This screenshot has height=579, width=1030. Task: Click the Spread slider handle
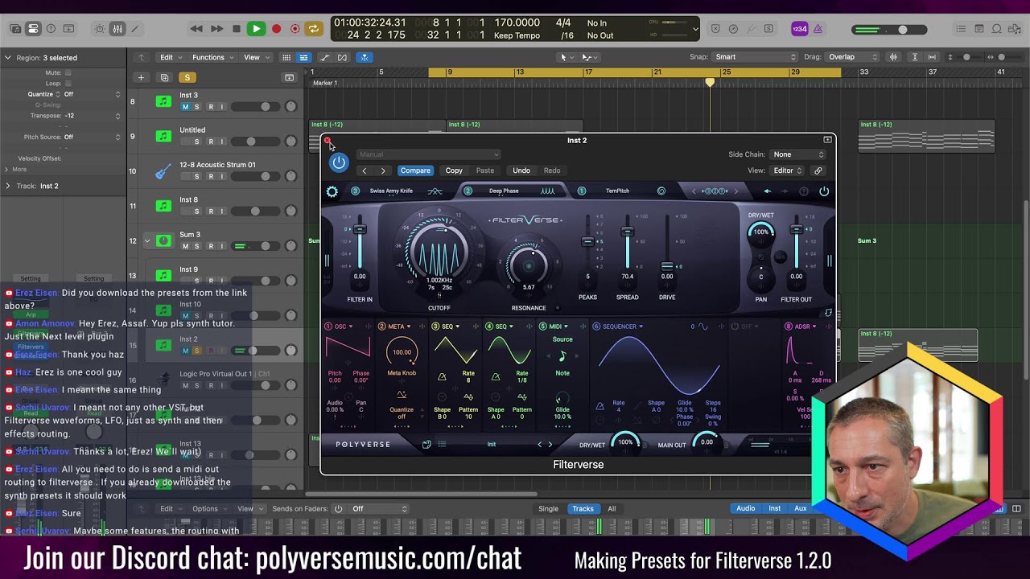point(627,232)
